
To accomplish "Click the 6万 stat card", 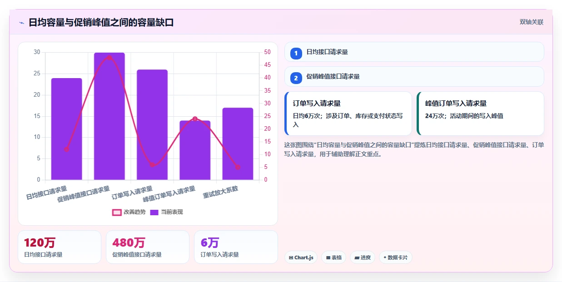I will tap(236, 247).
